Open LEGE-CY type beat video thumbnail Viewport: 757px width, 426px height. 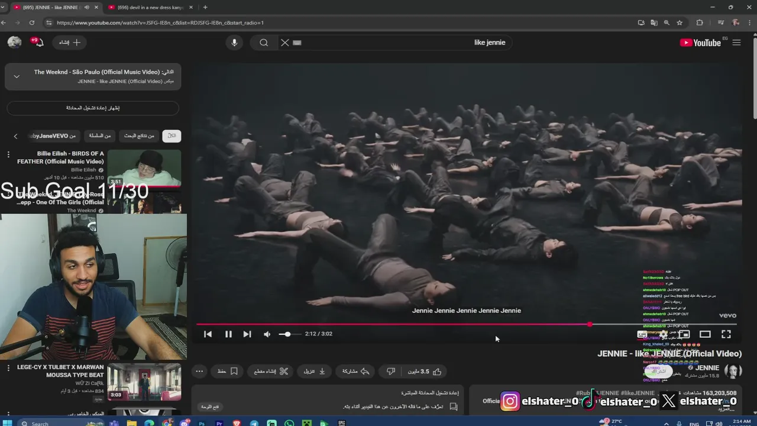[x=144, y=382]
